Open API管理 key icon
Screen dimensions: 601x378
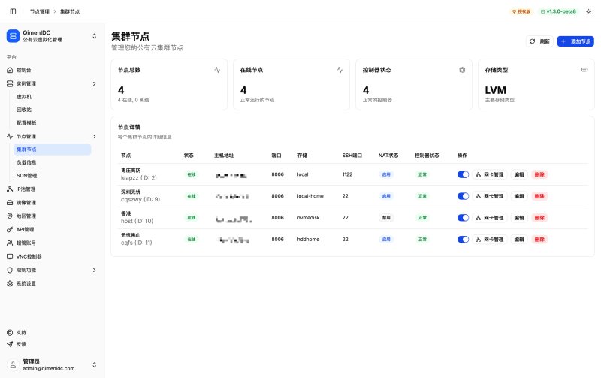click(10, 230)
